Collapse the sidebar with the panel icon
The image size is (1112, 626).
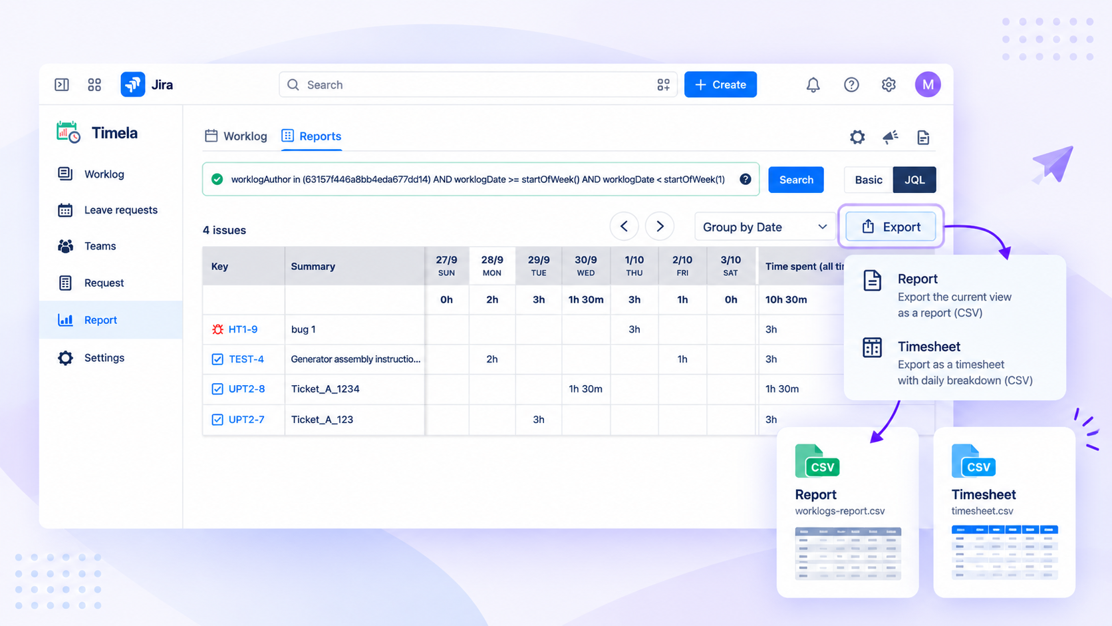coord(62,84)
